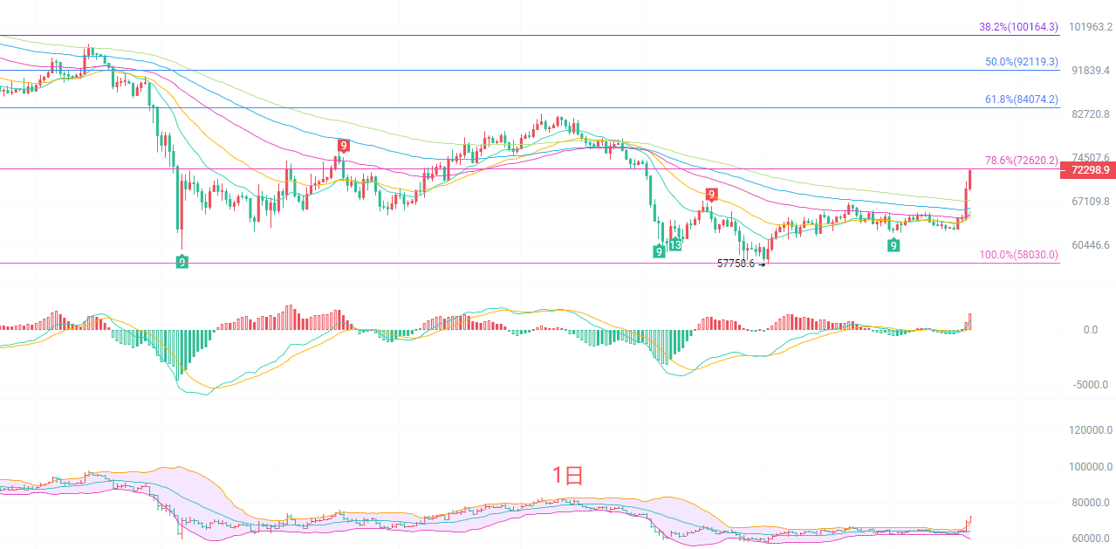Screen dimensions: 1116x549
Task: Click the red 1日 timeframe label
Action: 567,476
